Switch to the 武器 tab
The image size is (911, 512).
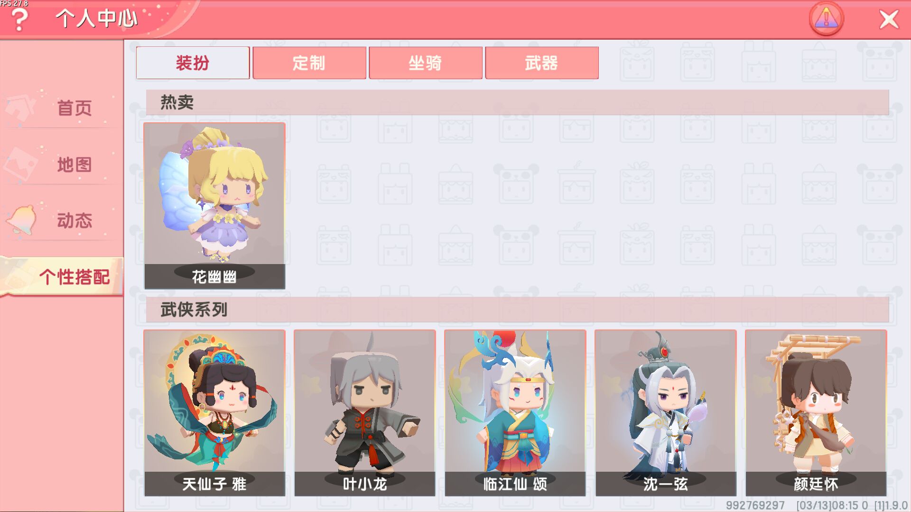542,63
